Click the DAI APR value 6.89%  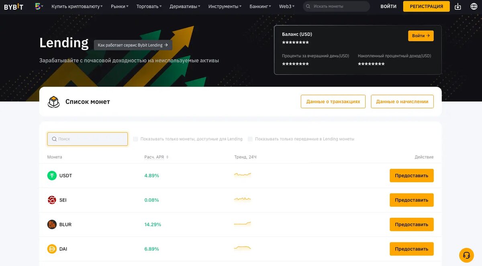[152, 249]
